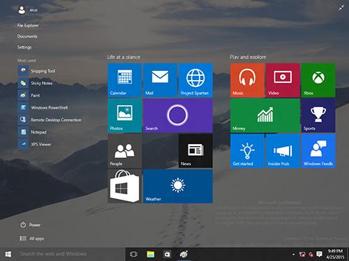The width and height of the screenshot is (349, 261).
Task: Launch Sticky Notes from Most used
Action: click(x=36, y=83)
